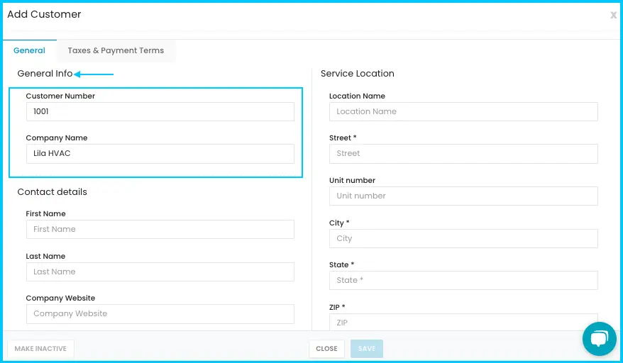Open the chat support bubble icon
623x363 pixels.
(599, 339)
